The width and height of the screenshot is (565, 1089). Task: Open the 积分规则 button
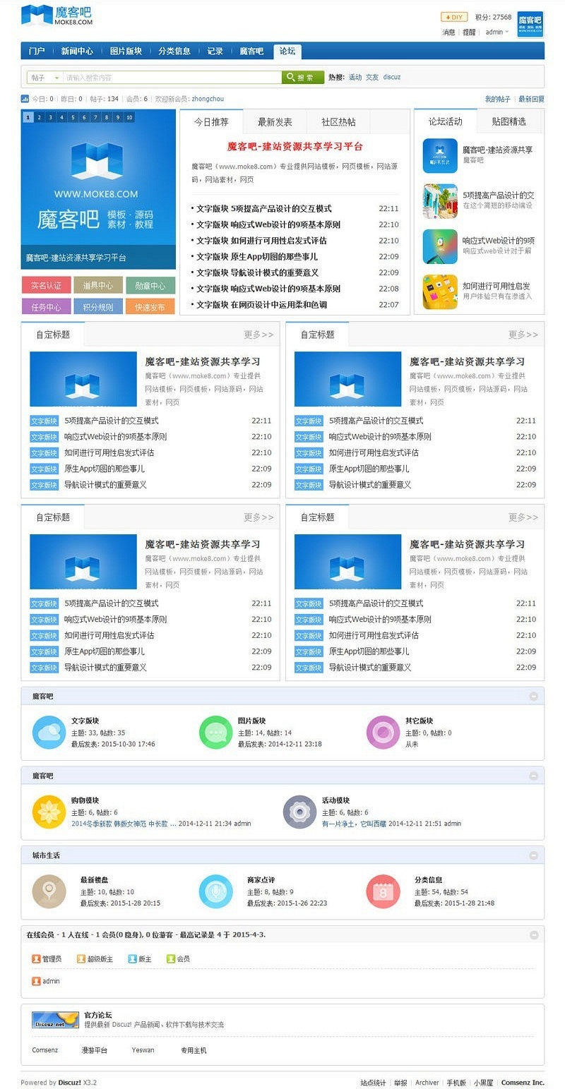pyautogui.click(x=98, y=307)
